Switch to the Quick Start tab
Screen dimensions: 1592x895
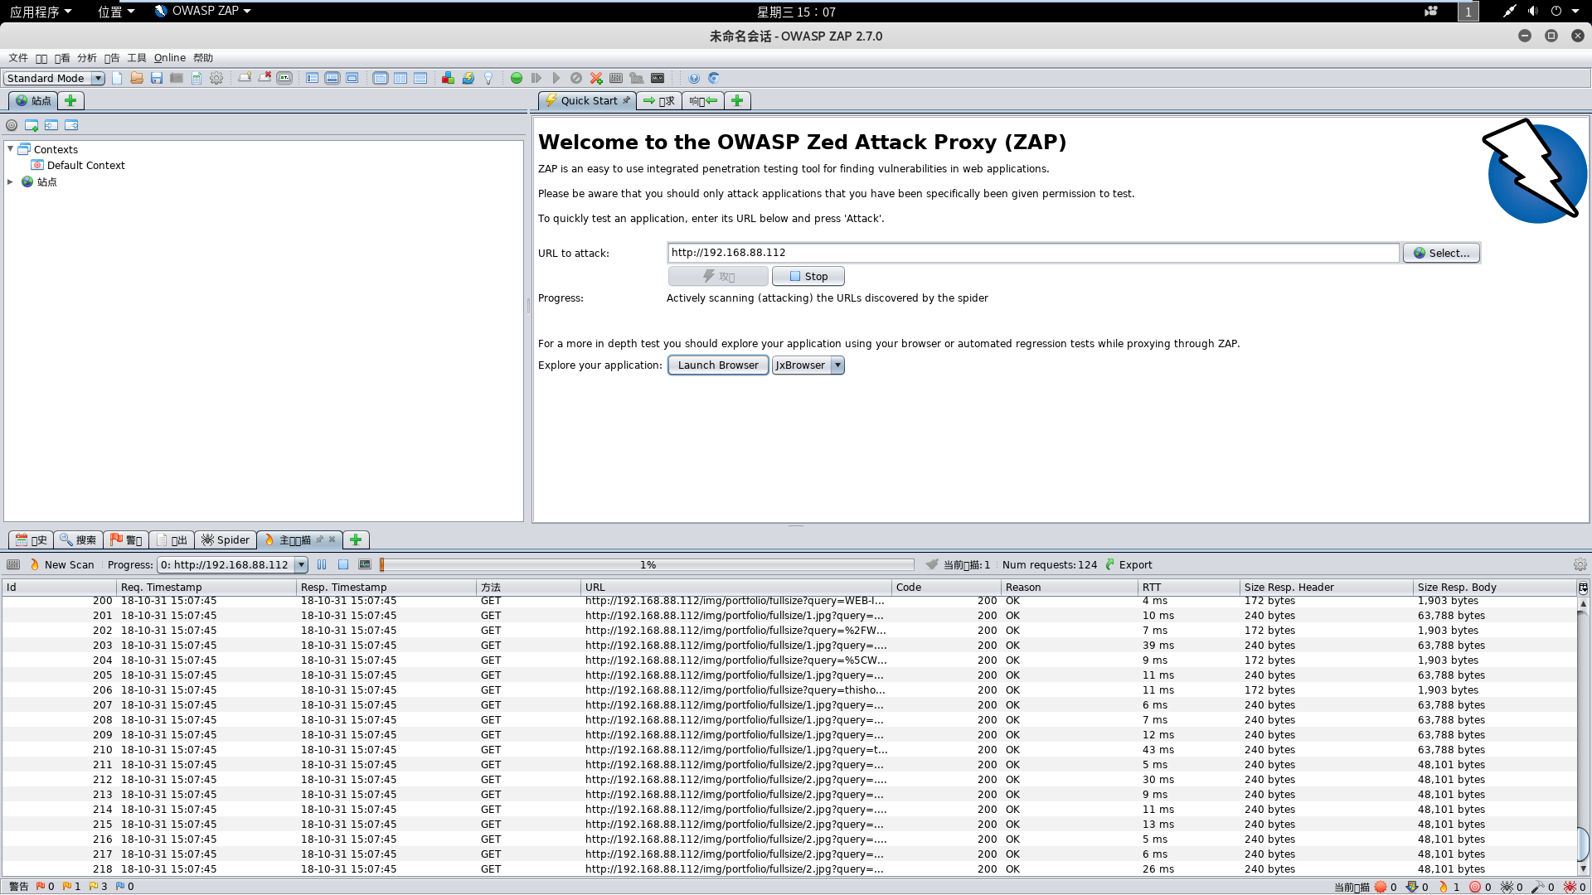point(588,100)
